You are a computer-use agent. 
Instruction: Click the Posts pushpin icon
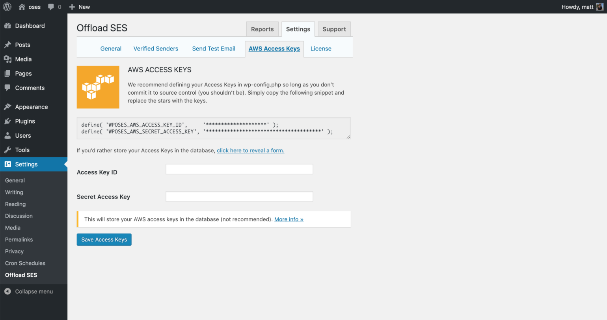coord(7,45)
